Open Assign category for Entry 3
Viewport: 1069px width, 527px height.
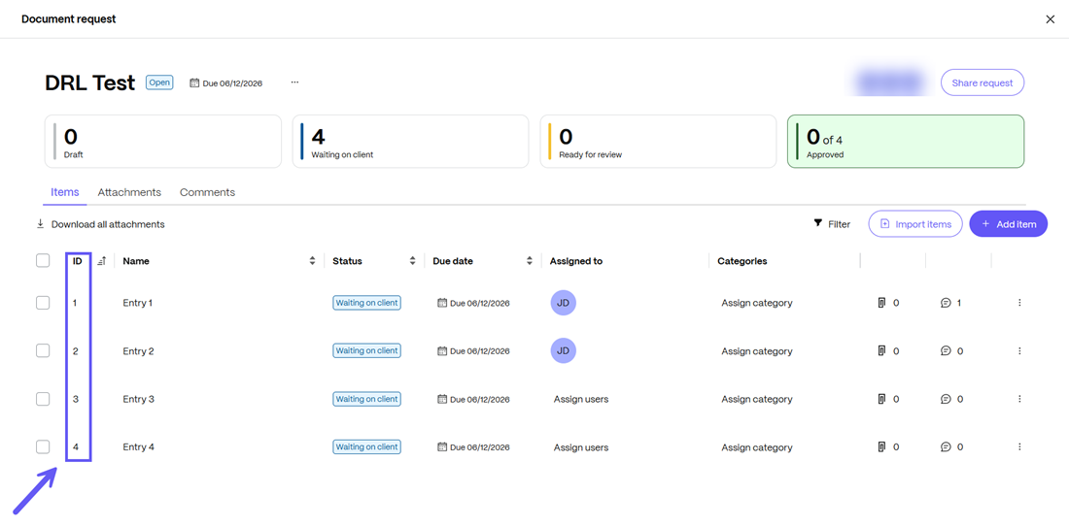[x=757, y=399]
